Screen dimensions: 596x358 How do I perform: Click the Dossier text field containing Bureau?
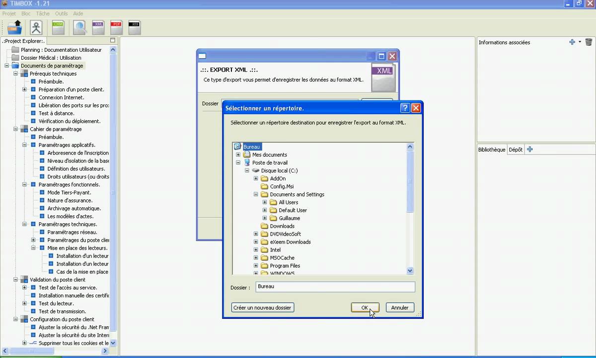(335, 287)
